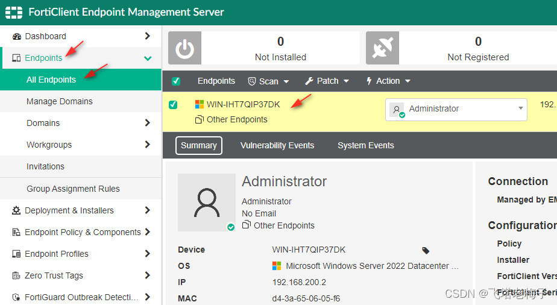This screenshot has height=305, width=557.
Task: Click the Endpoint Policy & Components icon
Action: [16, 232]
